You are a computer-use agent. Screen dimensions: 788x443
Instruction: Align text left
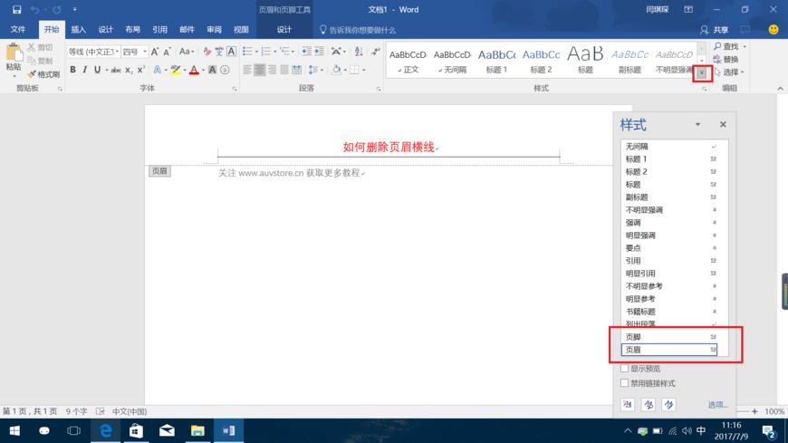pos(246,70)
